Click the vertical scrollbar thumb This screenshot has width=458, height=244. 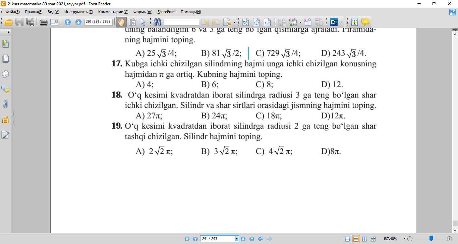[x=455, y=224]
